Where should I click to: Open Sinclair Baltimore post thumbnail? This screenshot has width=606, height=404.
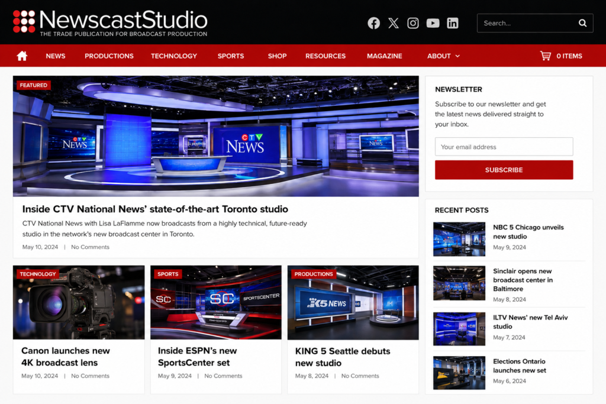point(459,283)
